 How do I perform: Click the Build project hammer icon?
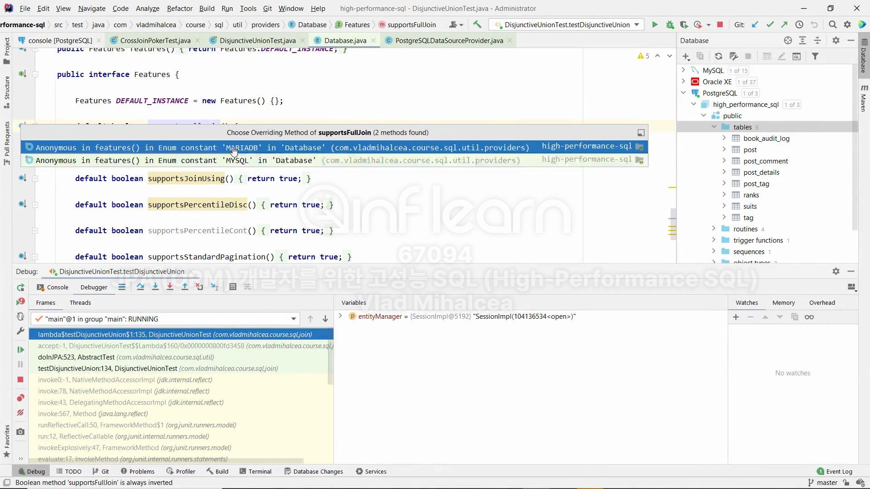[477, 25]
